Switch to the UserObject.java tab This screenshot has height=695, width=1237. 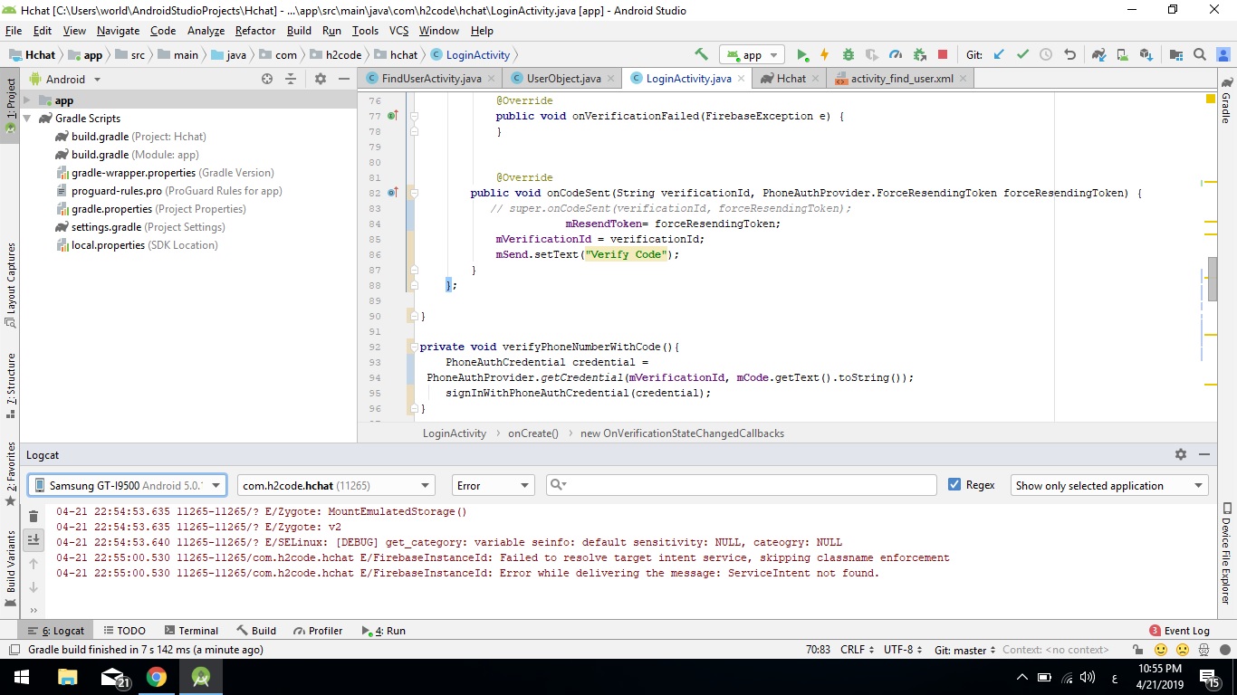coord(560,78)
